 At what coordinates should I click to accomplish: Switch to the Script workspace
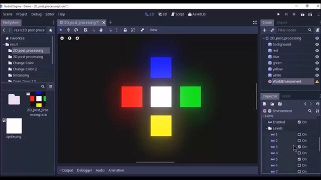tap(178, 14)
